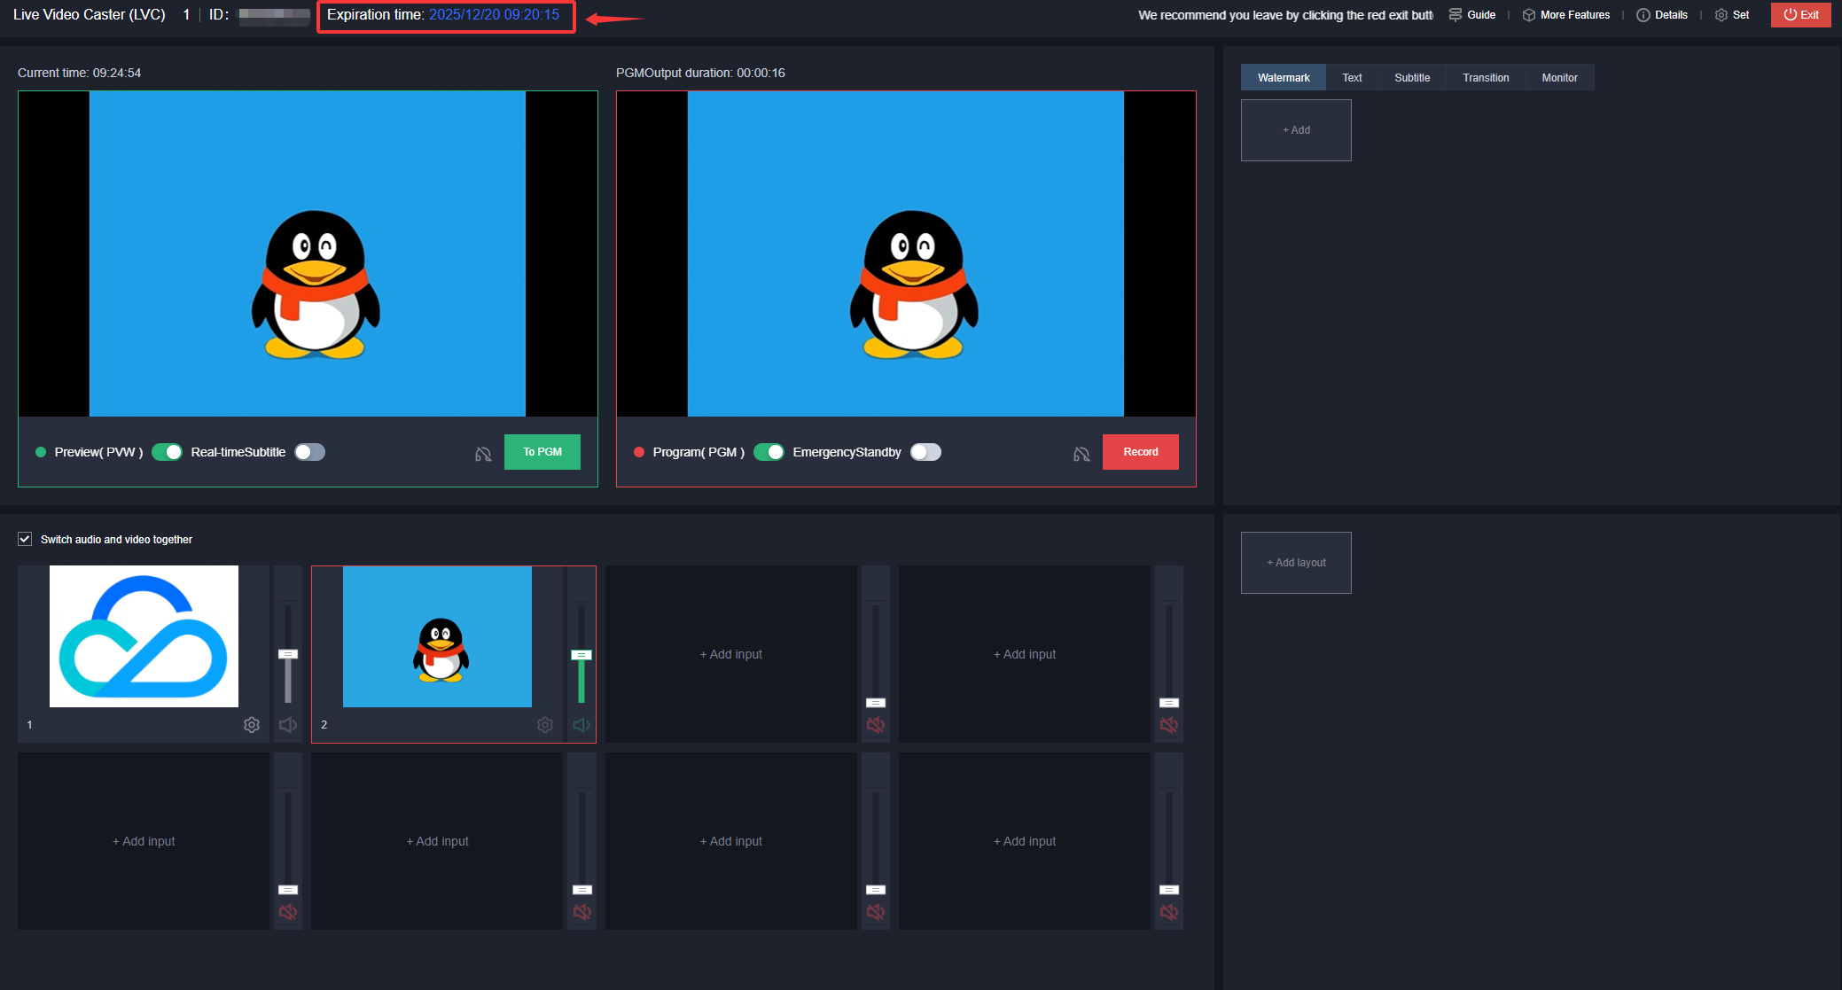Uncheck Switch audio and video together
Viewport: 1842px width, 990px height.
pos(25,539)
